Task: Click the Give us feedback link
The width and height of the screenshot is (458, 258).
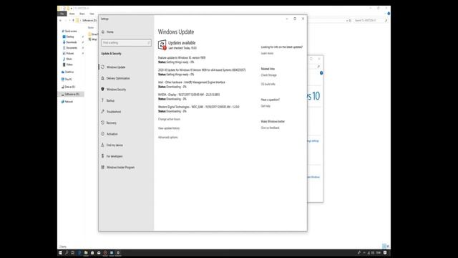Action: (271, 128)
